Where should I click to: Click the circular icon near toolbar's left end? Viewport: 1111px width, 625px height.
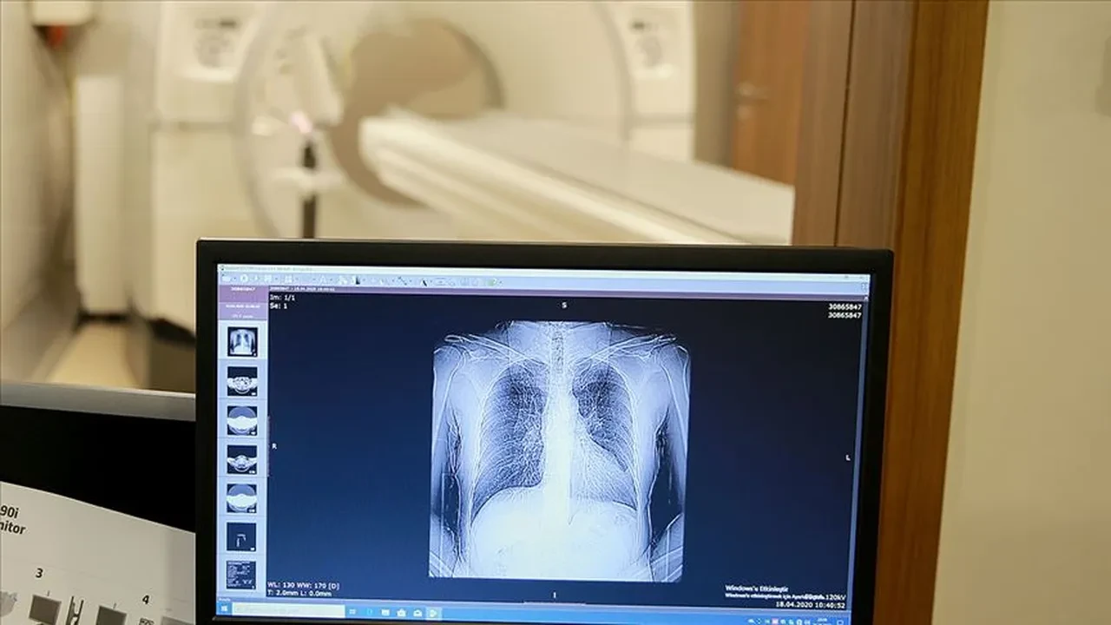coord(245,279)
